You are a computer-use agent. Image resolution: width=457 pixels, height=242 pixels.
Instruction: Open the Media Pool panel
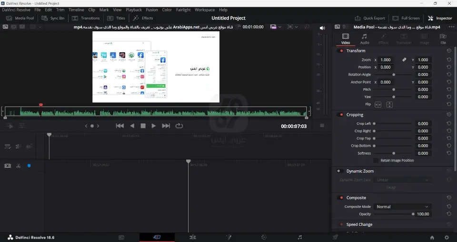pyautogui.click(x=20, y=18)
